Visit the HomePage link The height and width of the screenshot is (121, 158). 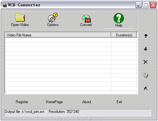click(x=54, y=102)
